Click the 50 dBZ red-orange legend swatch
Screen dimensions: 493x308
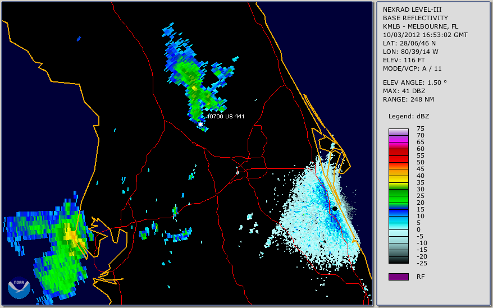[x=398, y=166]
